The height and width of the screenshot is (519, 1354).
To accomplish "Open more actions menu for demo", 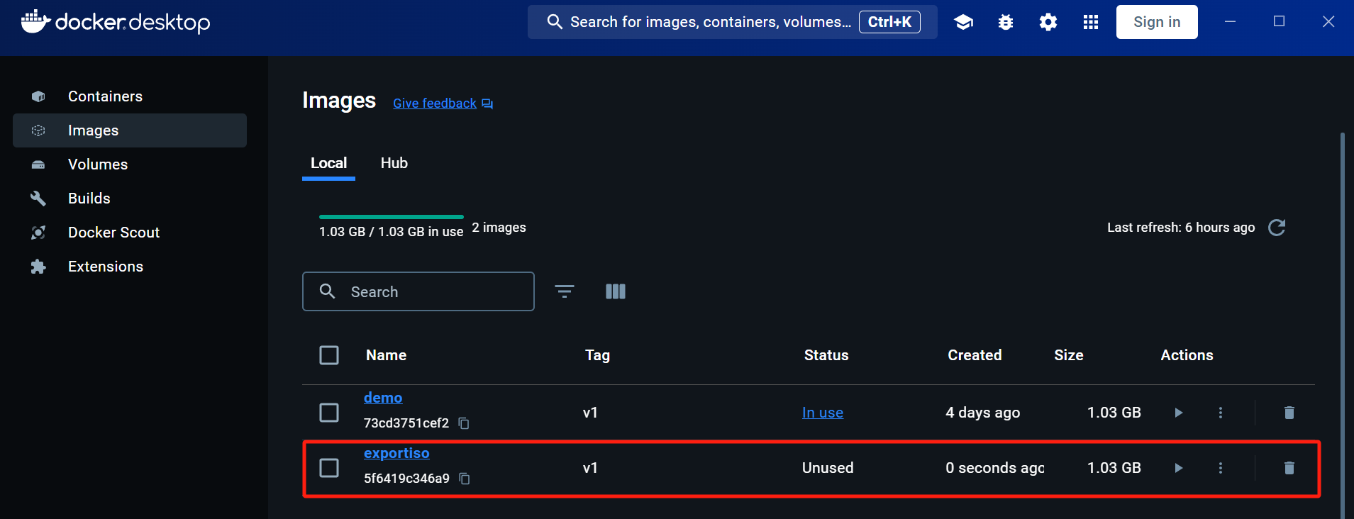I will coord(1221,413).
